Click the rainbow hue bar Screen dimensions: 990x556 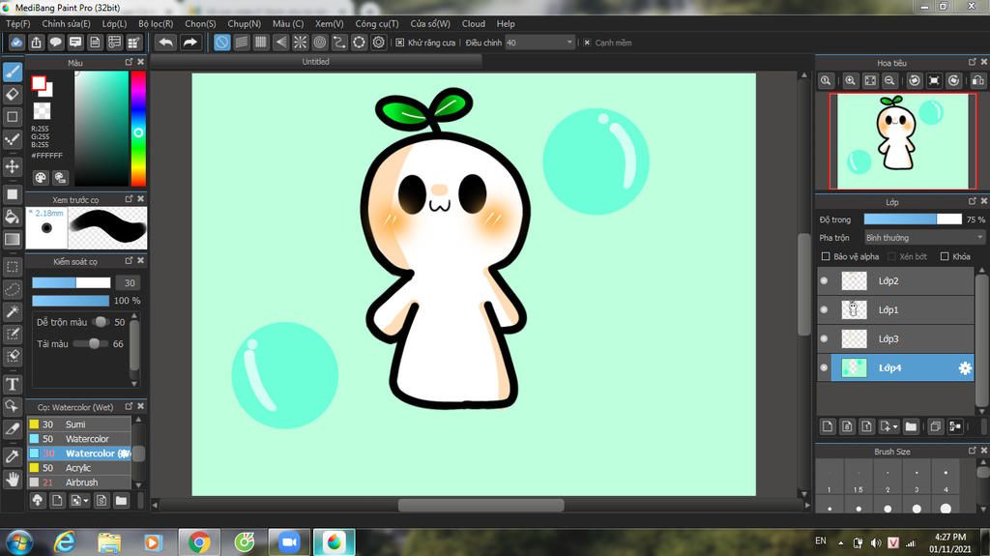(138, 129)
